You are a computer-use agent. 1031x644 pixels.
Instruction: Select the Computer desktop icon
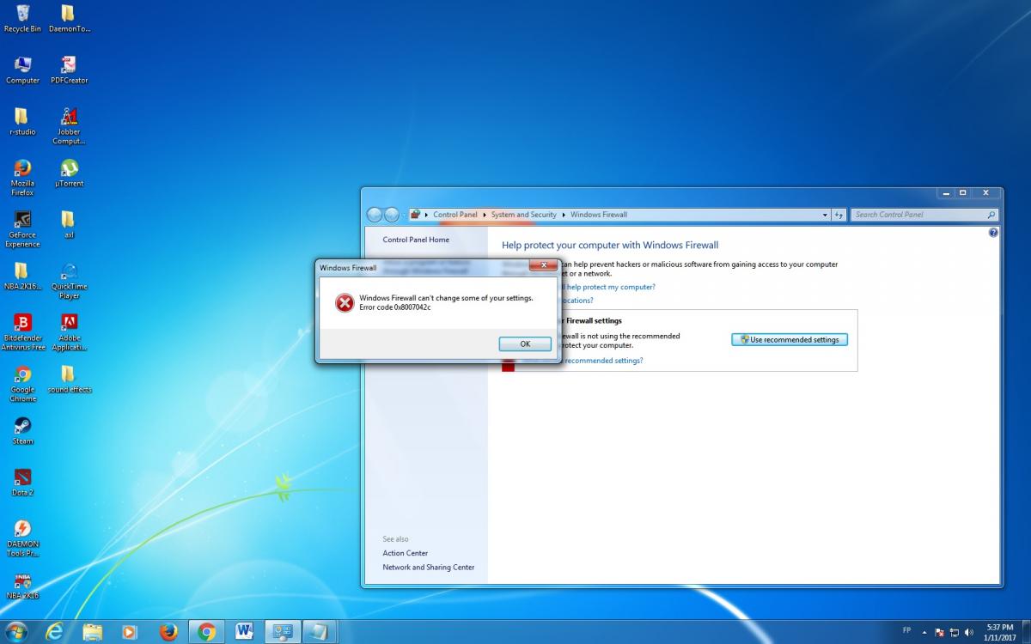22,70
